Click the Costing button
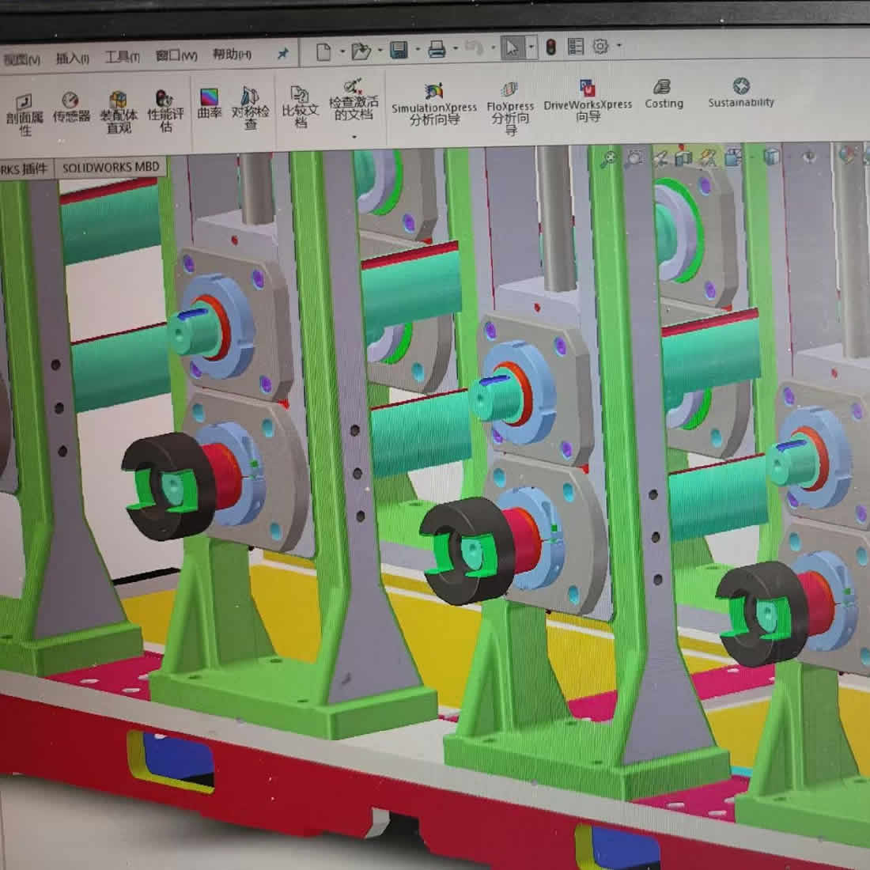The image size is (870, 870). [663, 93]
